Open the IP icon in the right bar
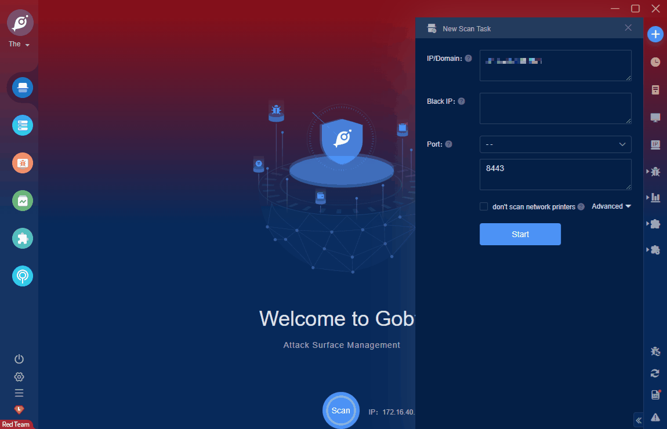 (x=655, y=145)
